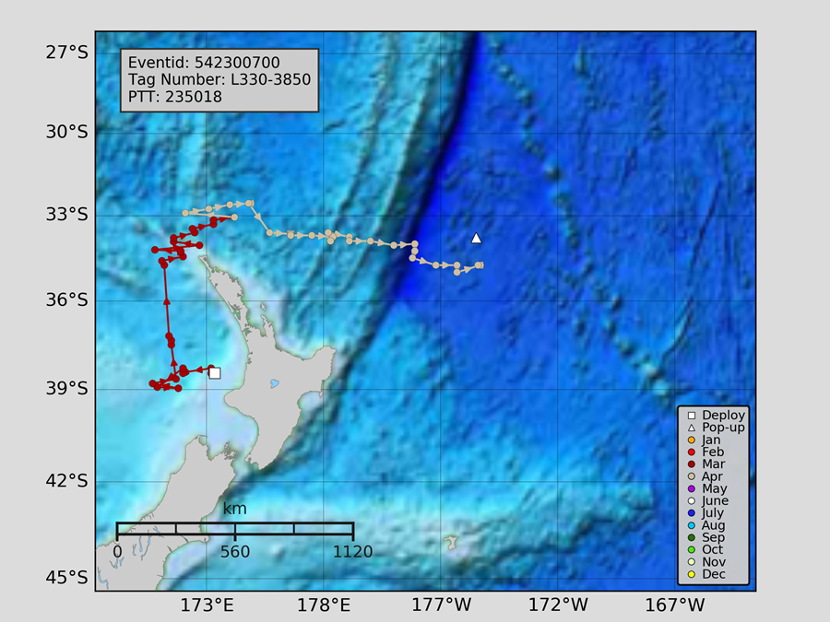Viewport: 830px width, 622px height.
Task: Click the dark red Mar dot in the legend
Action: click(x=691, y=464)
